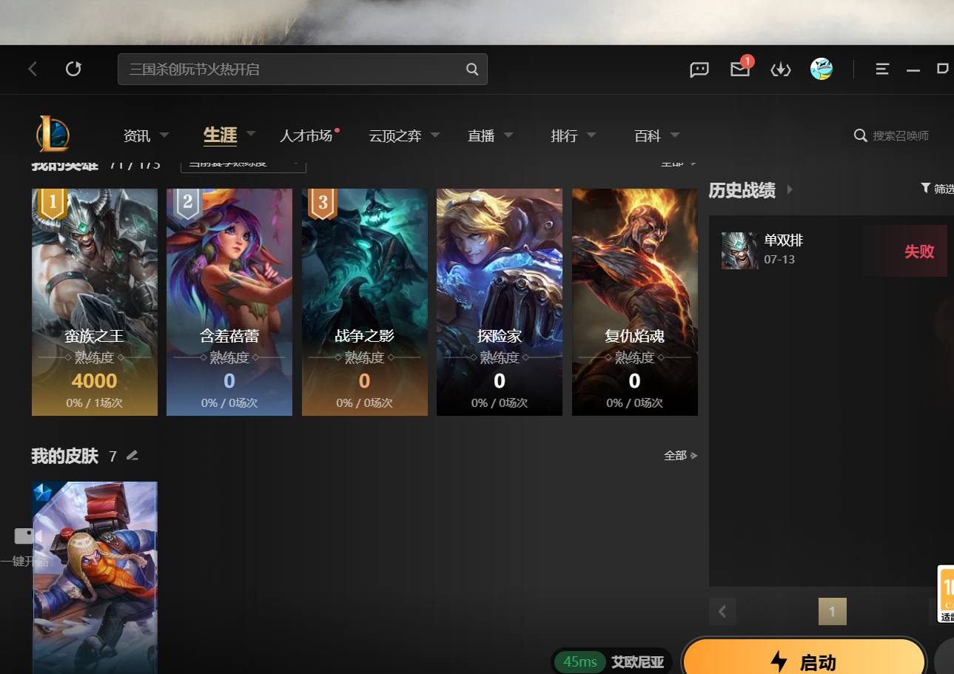Image resolution: width=954 pixels, height=674 pixels.
Task: Click the 45ms latency indicator
Action: (x=580, y=661)
